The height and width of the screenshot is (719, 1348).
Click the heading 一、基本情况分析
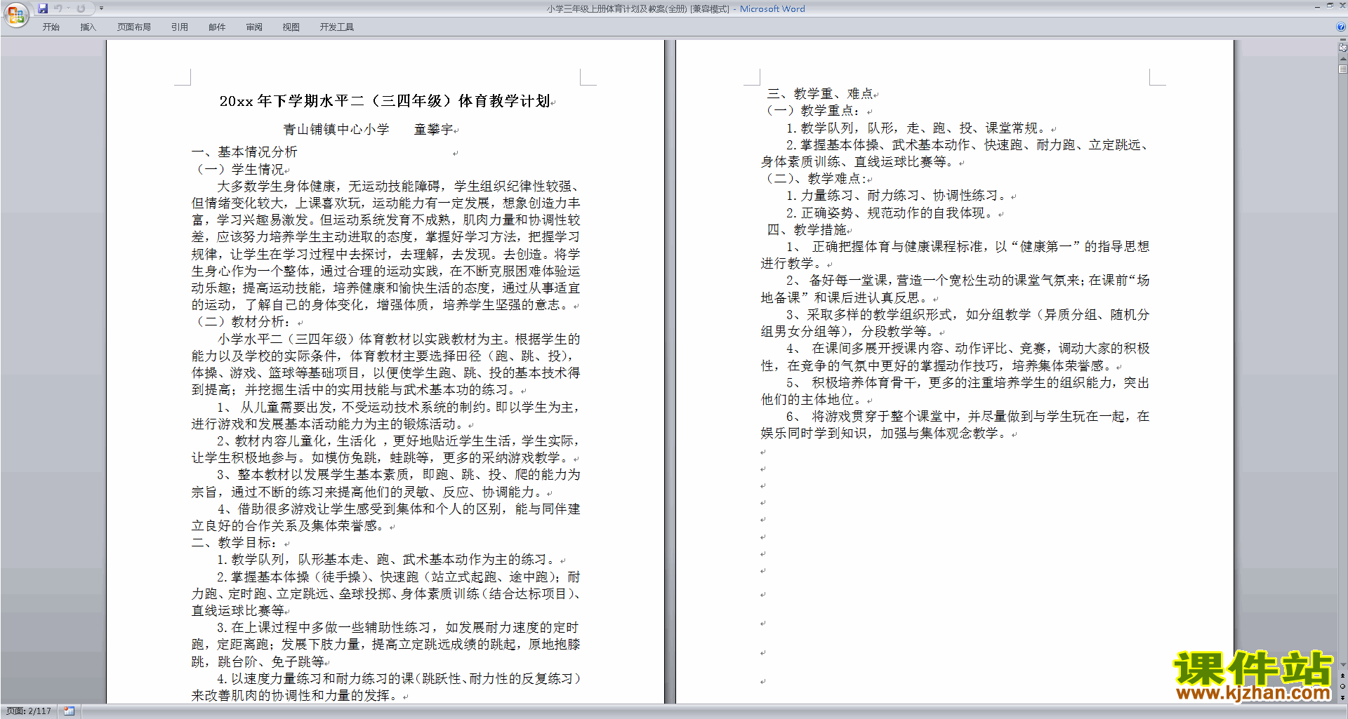[x=244, y=152]
